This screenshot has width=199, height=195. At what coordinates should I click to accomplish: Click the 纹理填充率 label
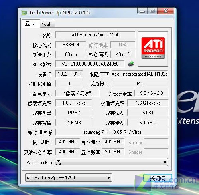(112, 103)
